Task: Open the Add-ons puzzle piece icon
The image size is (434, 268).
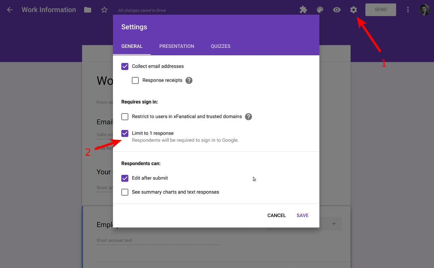Action: (x=303, y=10)
